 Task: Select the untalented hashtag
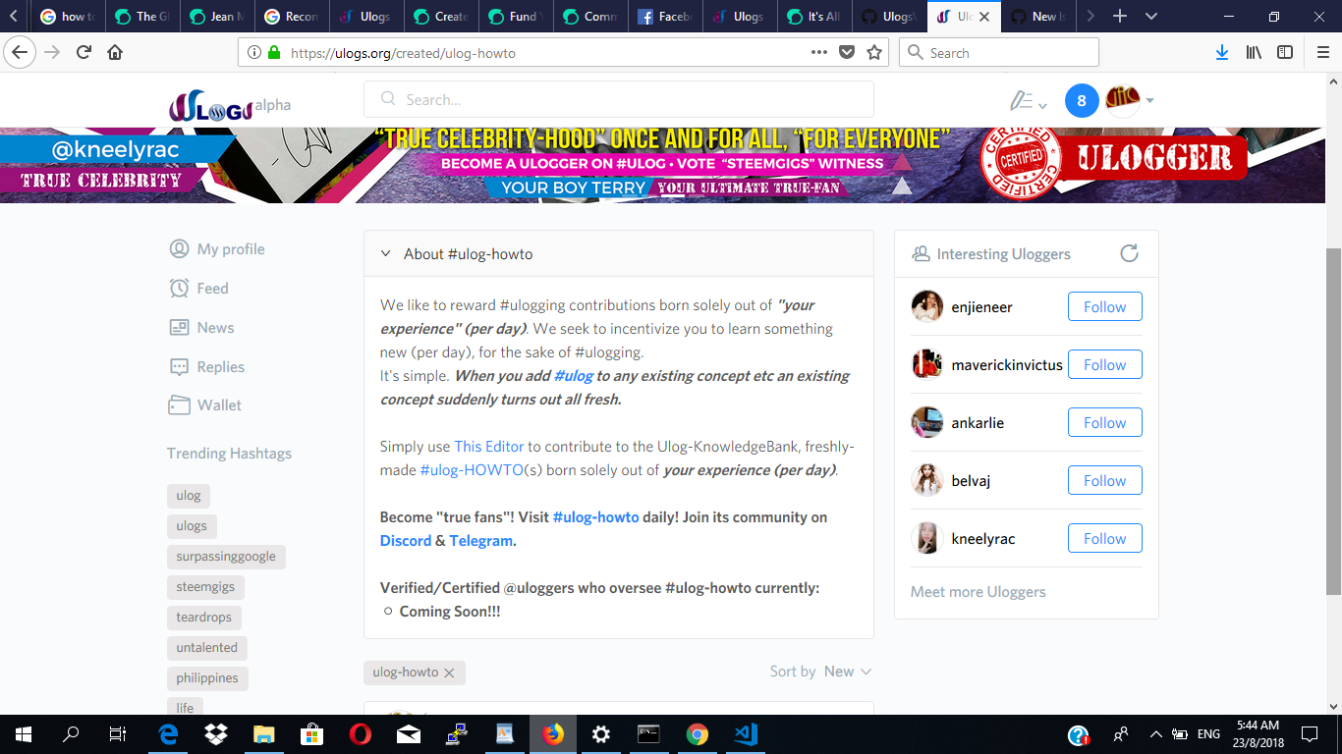tap(207, 648)
